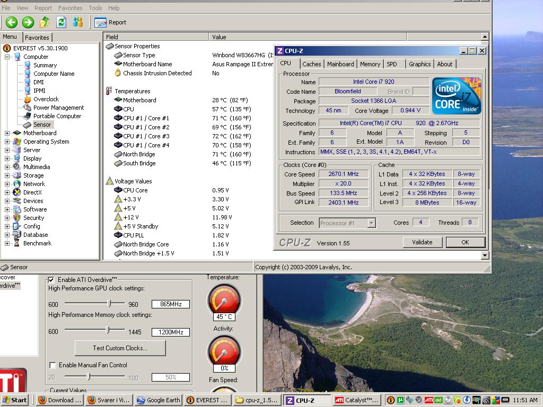Screen dimensions: 543x407
Task: Select the Sensor tree item
Action: [x=42, y=125]
